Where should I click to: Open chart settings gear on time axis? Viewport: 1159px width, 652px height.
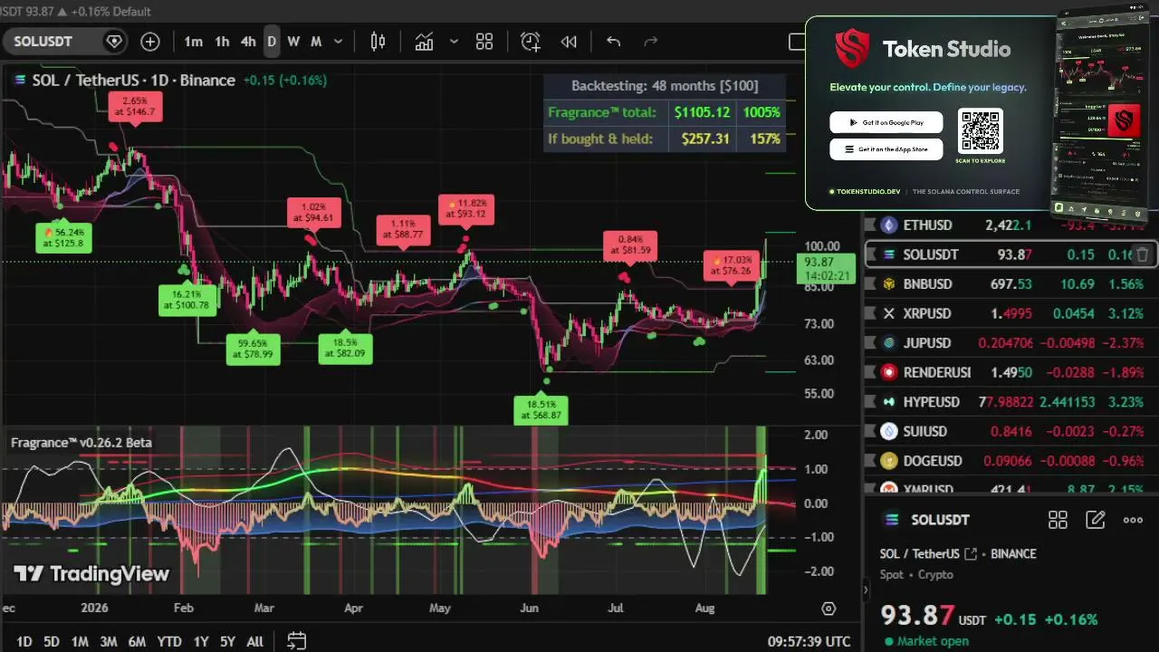829,609
